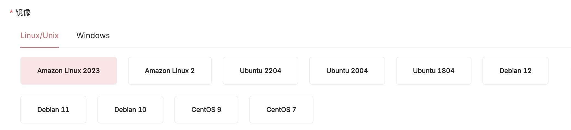The image size is (571, 130).
Task: Click the Debian 10 button
Action: (x=130, y=110)
